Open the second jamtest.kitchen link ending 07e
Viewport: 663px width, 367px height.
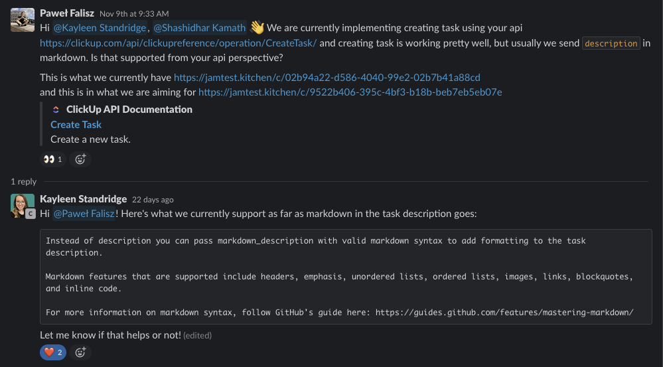coord(350,92)
